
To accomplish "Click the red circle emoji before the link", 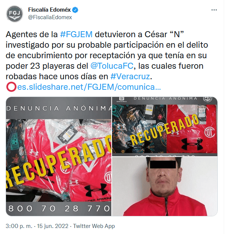I will [x=11, y=87].
